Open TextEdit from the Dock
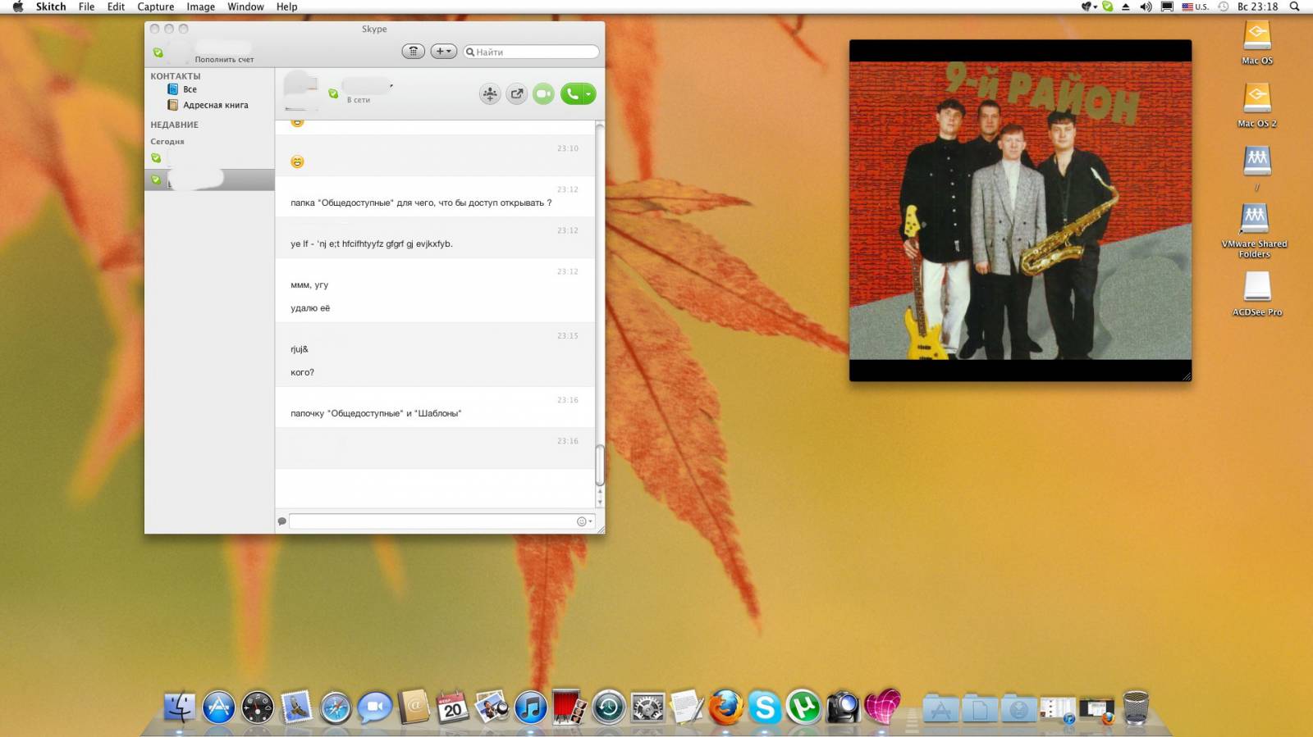1313x737 pixels. click(x=687, y=707)
